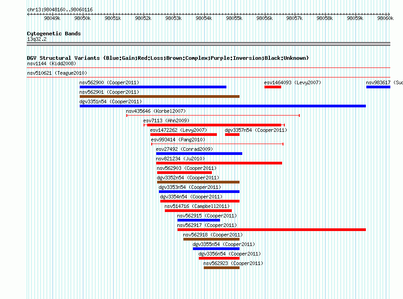403x299 pixels.
Task: Click the nsv562923 (Cooper2011) brown bar
Action: click(x=221, y=268)
